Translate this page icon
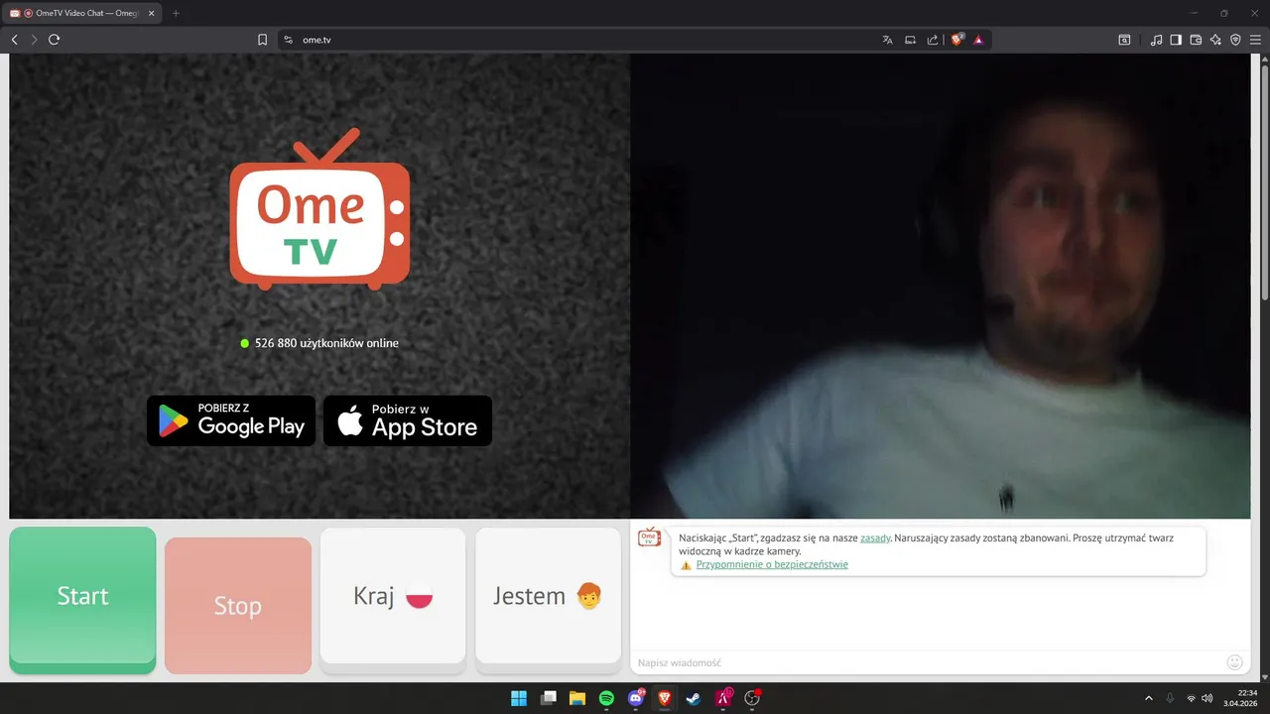The image size is (1270, 714). click(887, 40)
